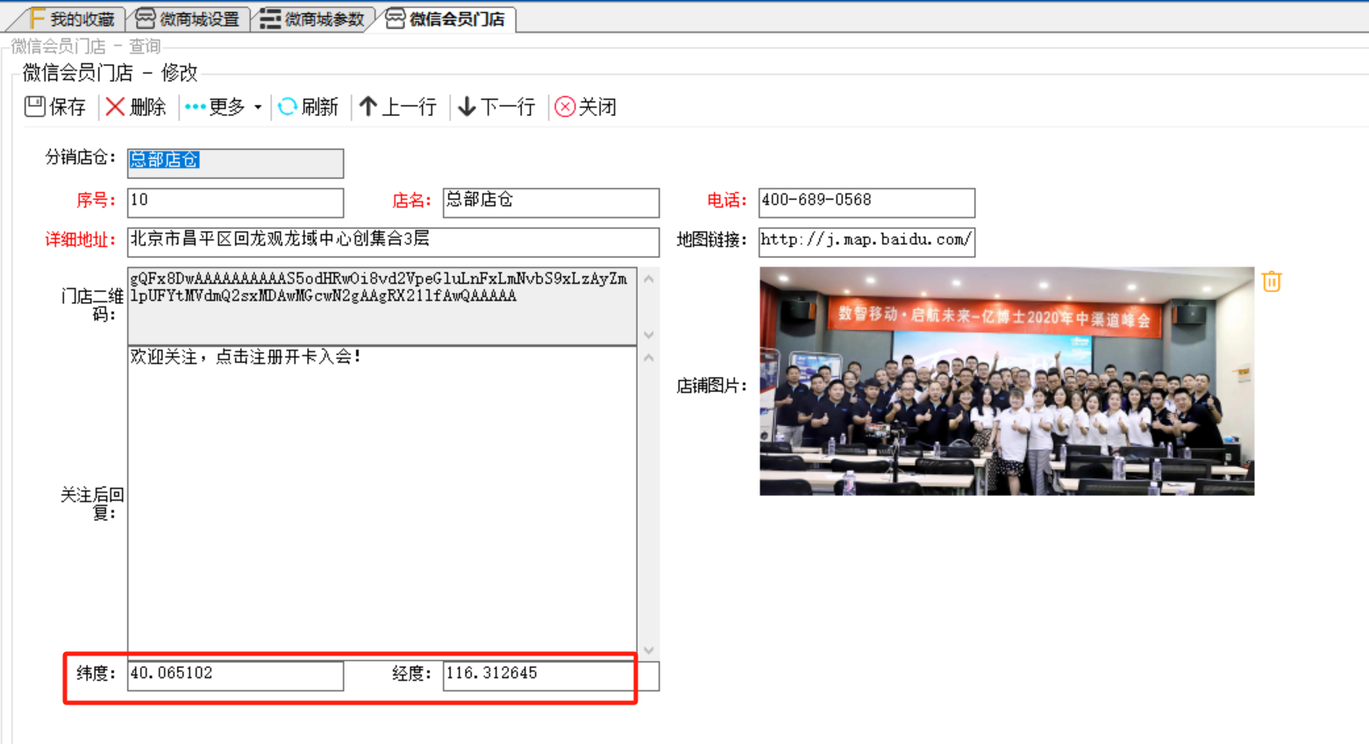Click the trash icon beside the store image
The width and height of the screenshot is (1369, 744).
point(1272,281)
